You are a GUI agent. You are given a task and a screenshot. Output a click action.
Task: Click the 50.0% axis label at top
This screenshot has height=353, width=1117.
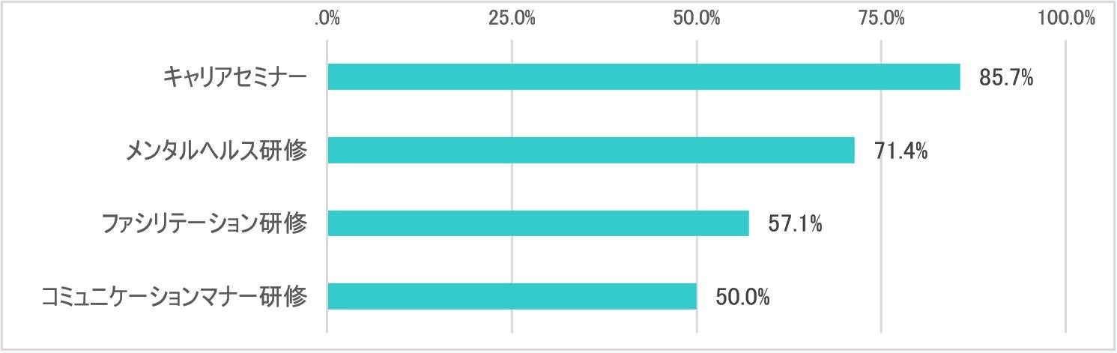coord(697,18)
